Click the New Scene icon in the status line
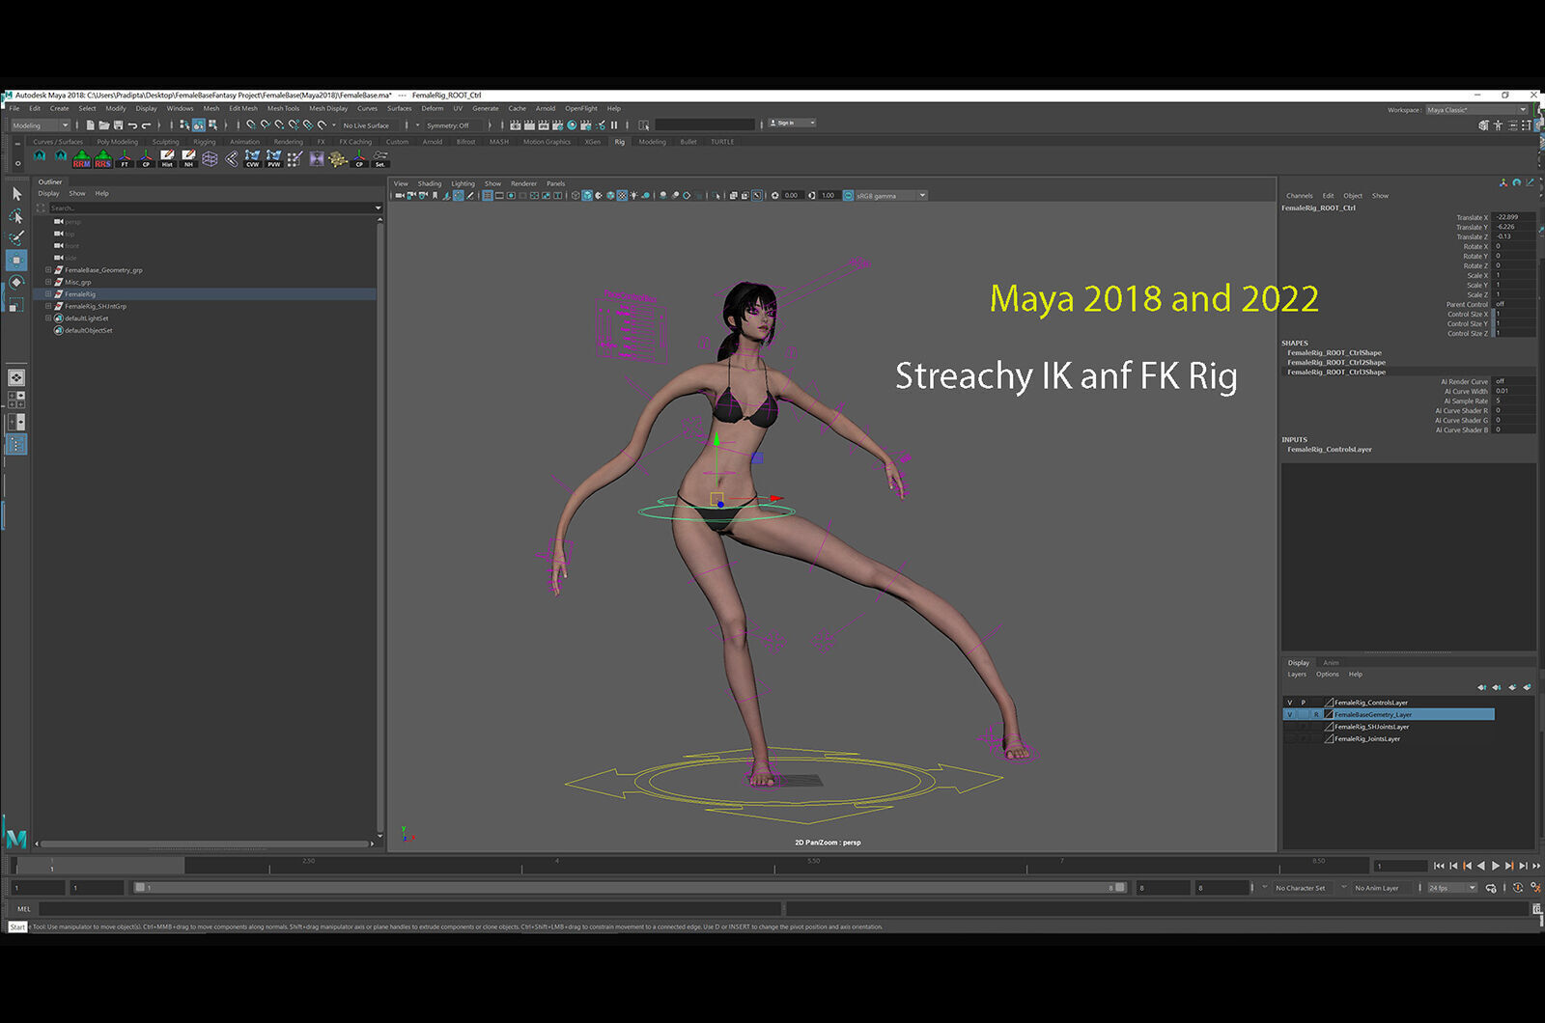The image size is (1545, 1023). 90,124
